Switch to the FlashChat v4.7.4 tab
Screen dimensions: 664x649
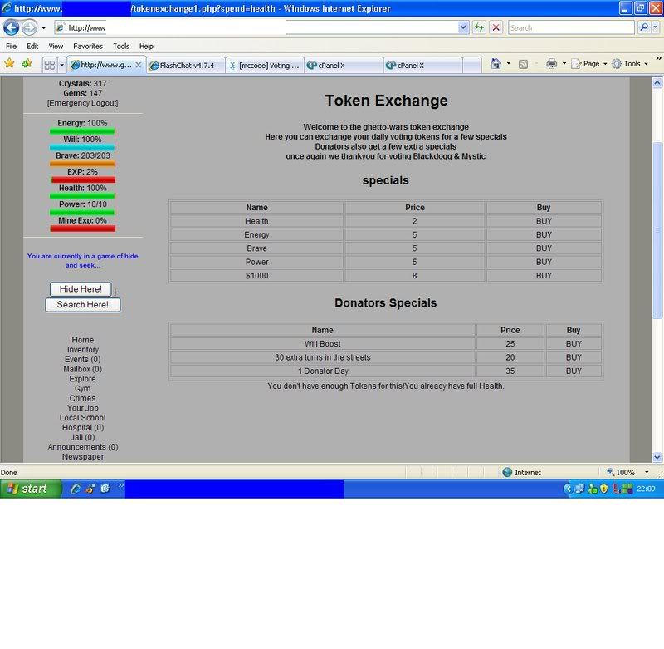coord(184,65)
